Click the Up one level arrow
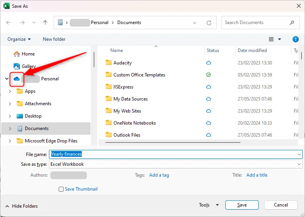The image size is (305, 217). pyautogui.click(x=45, y=23)
